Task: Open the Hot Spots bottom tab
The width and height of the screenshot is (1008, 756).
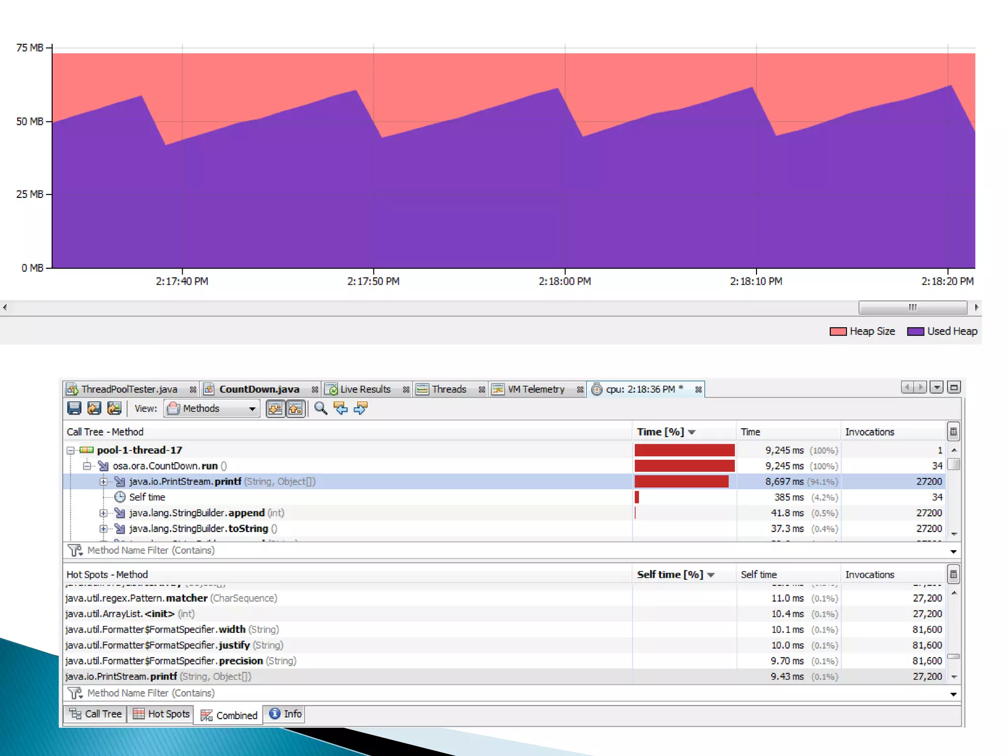Action: tap(161, 714)
